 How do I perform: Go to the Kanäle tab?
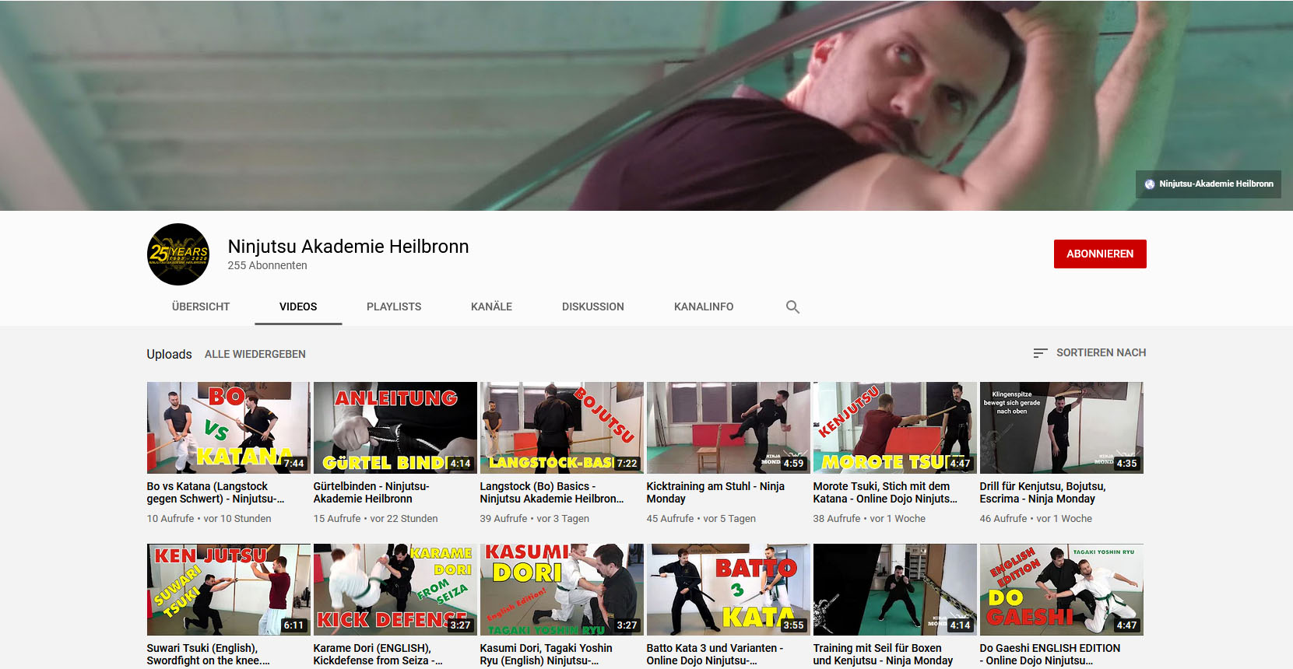pyautogui.click(x=491, y=306)
